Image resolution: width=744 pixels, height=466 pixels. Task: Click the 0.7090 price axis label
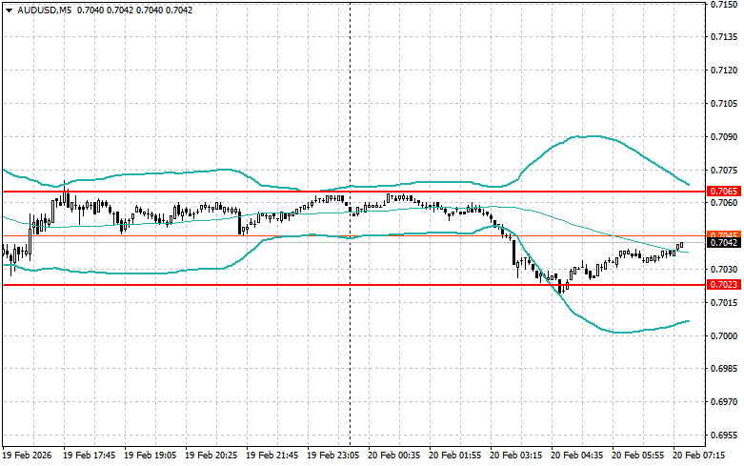(x=724, y=136)
